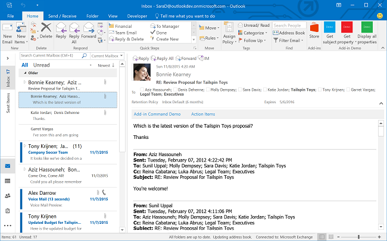The height and width of the screenshot is (241, 387).
Task: Adjust the zoom slider in status bar
Action: pyautogui.click(x=360, y=237)
